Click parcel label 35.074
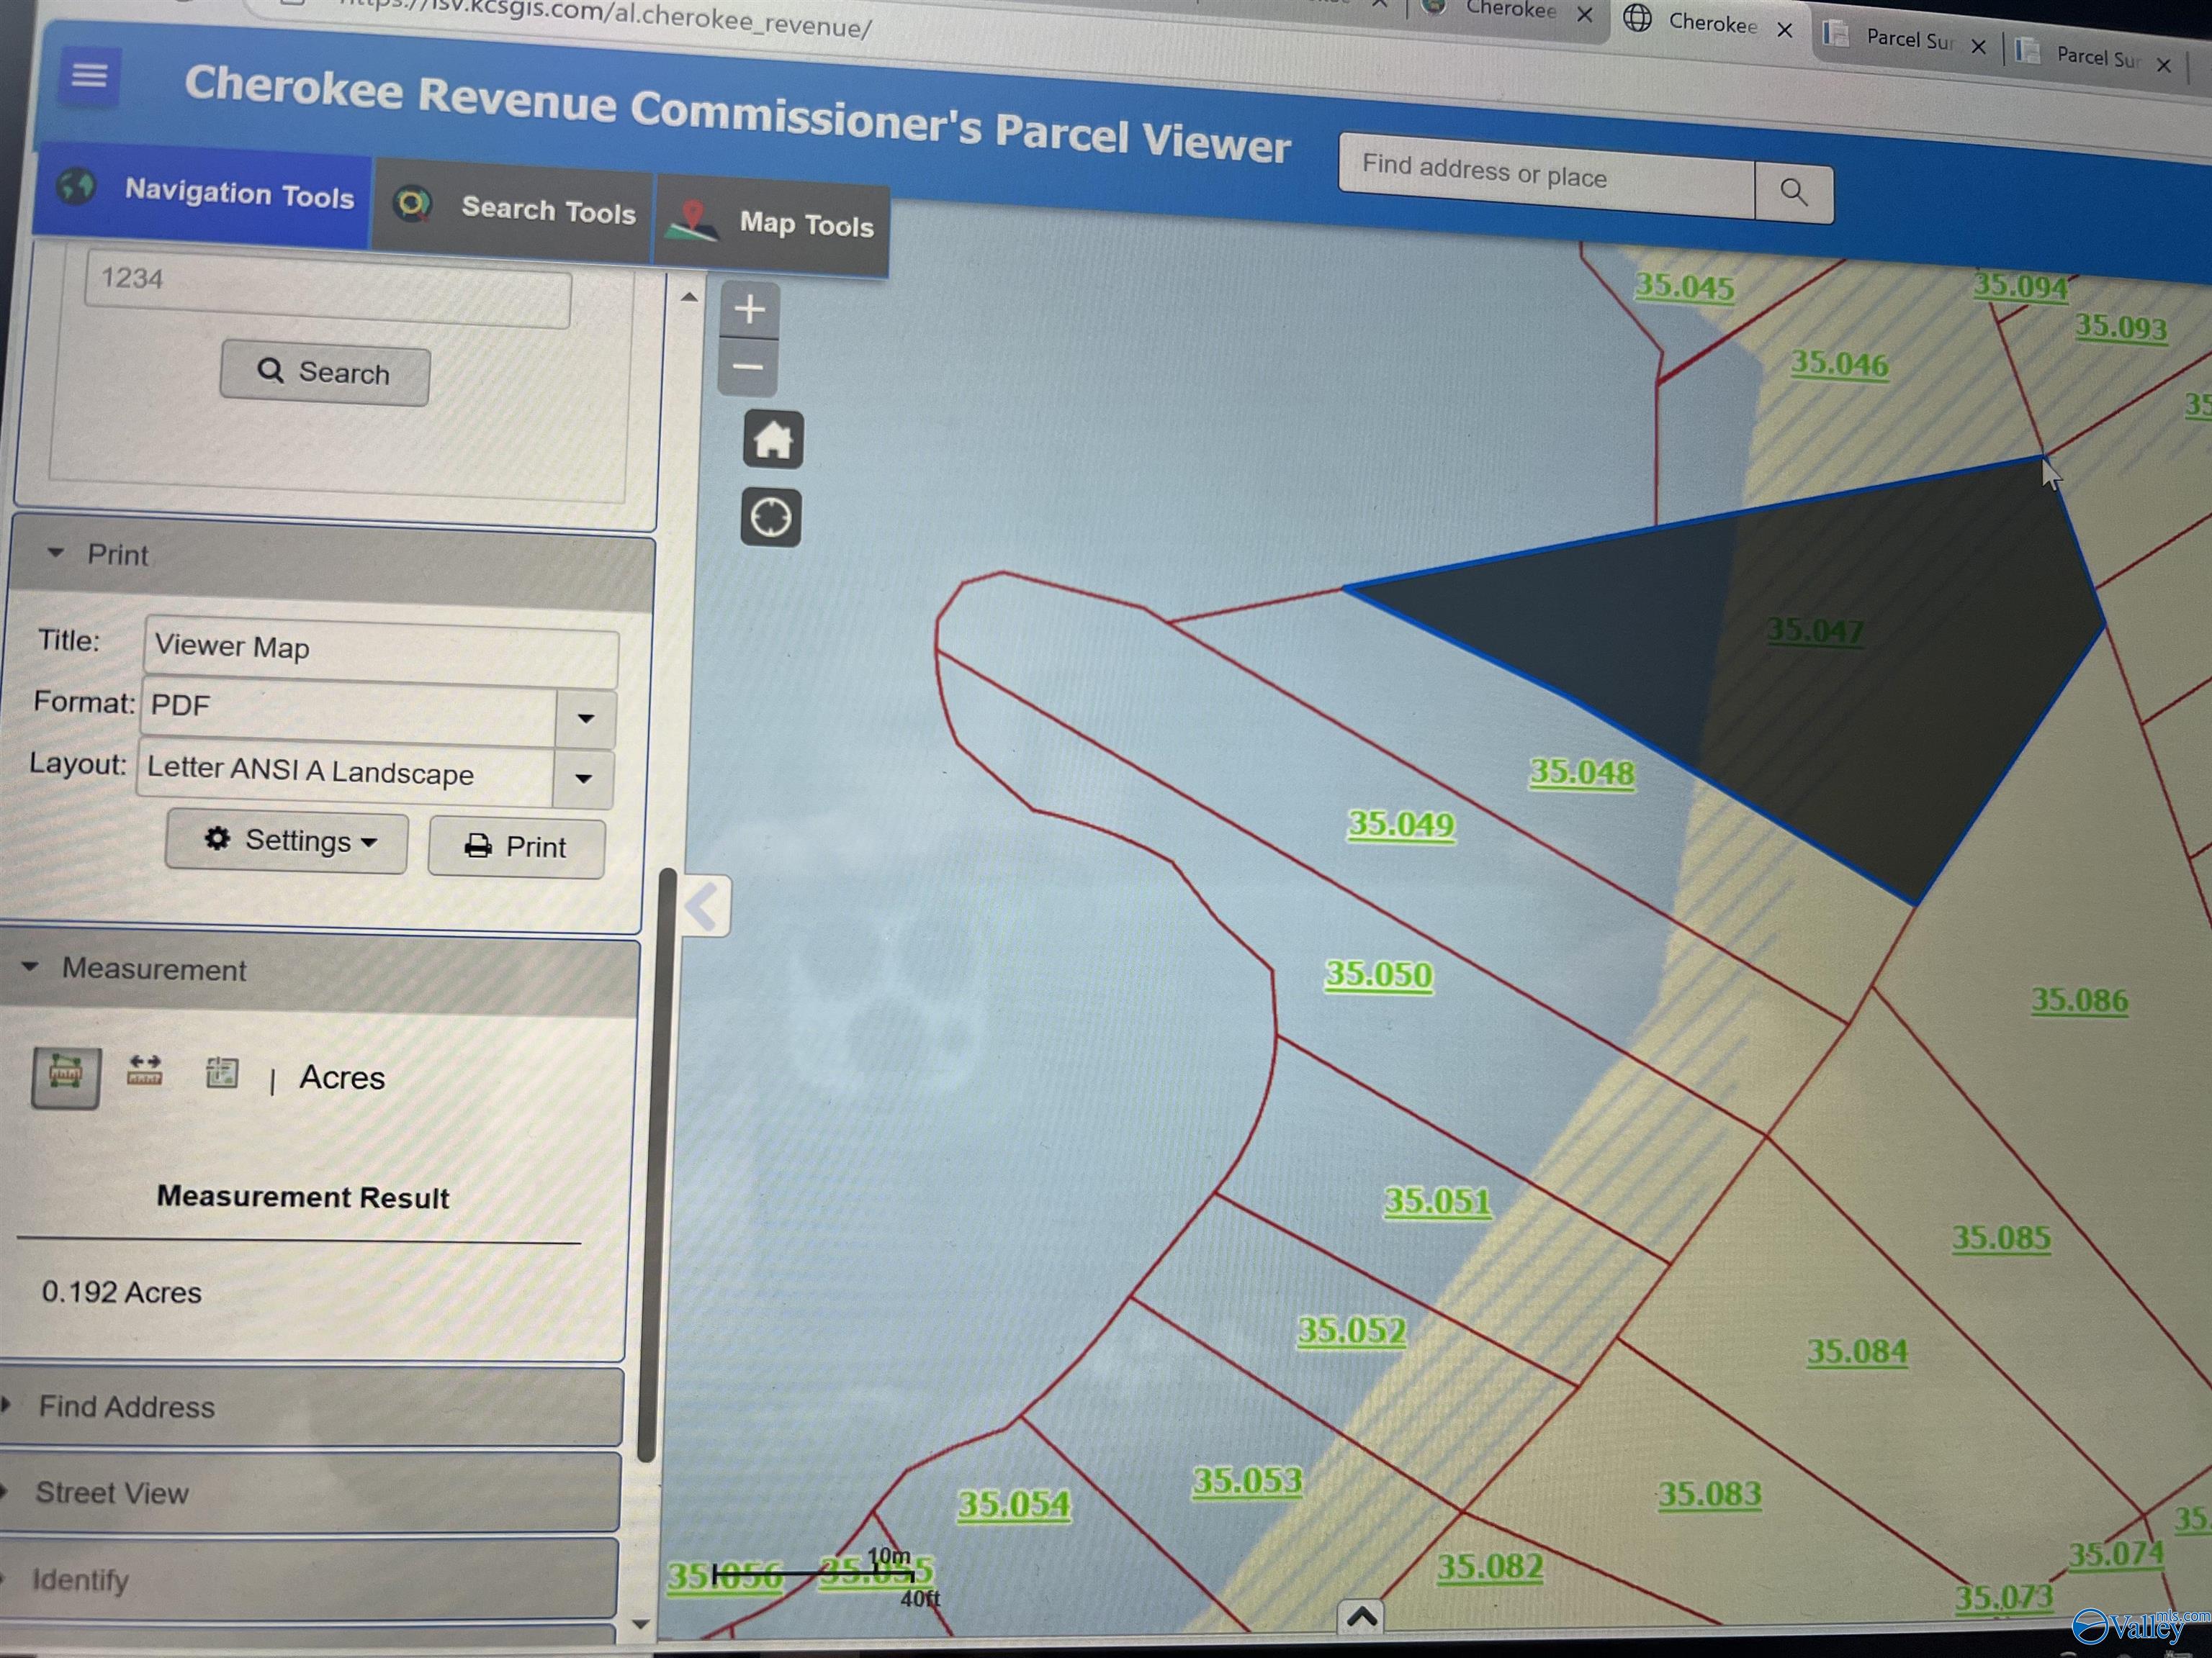Screen dimensions: 2212x1658 pyautogui.click(x=2116, y=1555)
